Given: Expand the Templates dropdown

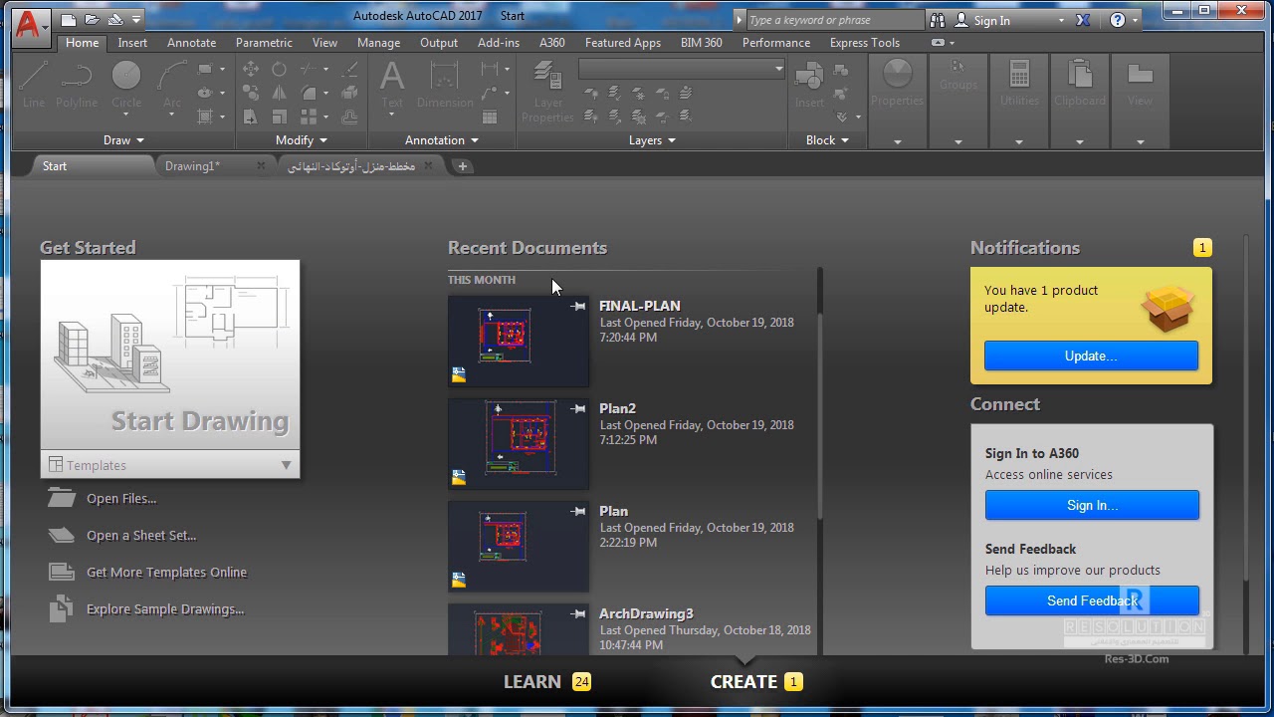Looking at the screenshot, I should point(286,465).
